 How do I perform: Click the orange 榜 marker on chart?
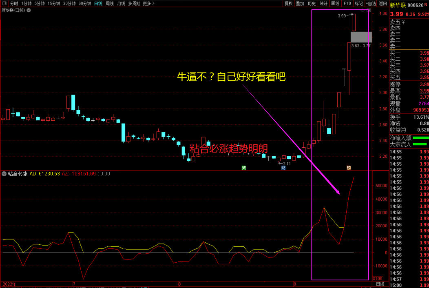point(349,168)
